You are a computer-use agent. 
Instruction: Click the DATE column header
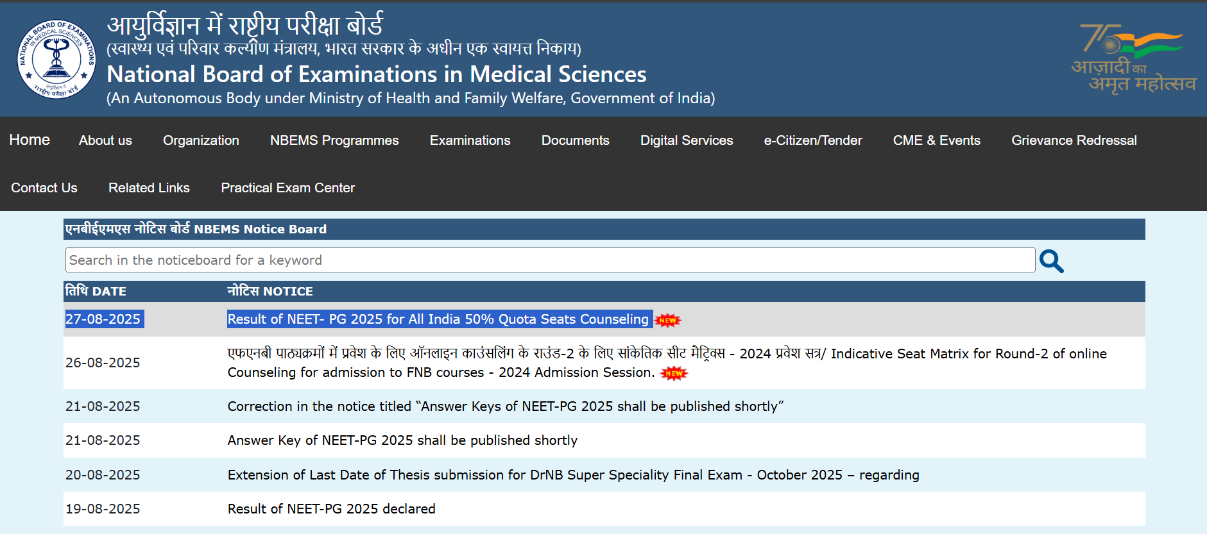click(96, 291)
